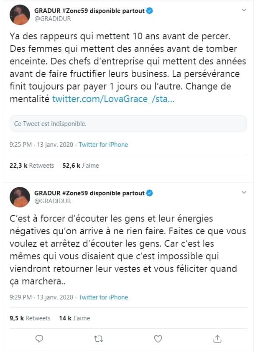Open the share upload icon

click(217, 339)
